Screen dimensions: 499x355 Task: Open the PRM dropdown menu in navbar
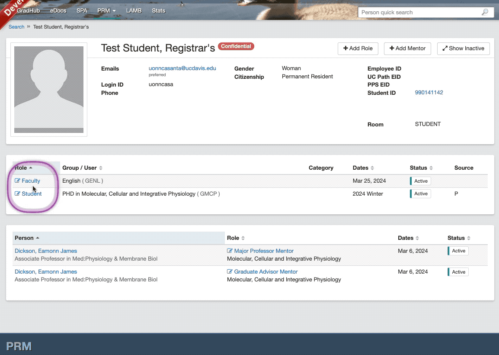[106, 11]
